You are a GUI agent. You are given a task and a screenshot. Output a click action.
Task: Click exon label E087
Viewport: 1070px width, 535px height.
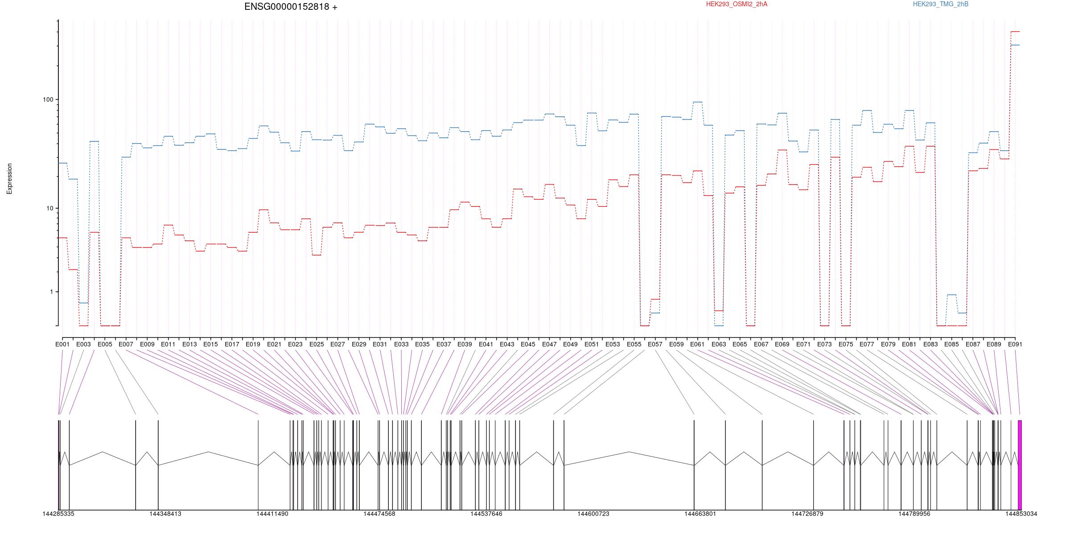pyautogui.click(x=973, y=344)
